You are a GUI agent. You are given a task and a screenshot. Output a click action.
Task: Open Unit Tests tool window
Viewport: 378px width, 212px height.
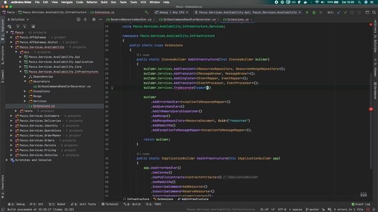coord(83,204)
